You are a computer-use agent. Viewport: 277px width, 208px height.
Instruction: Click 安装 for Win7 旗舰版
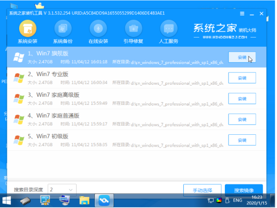point(242,57)
